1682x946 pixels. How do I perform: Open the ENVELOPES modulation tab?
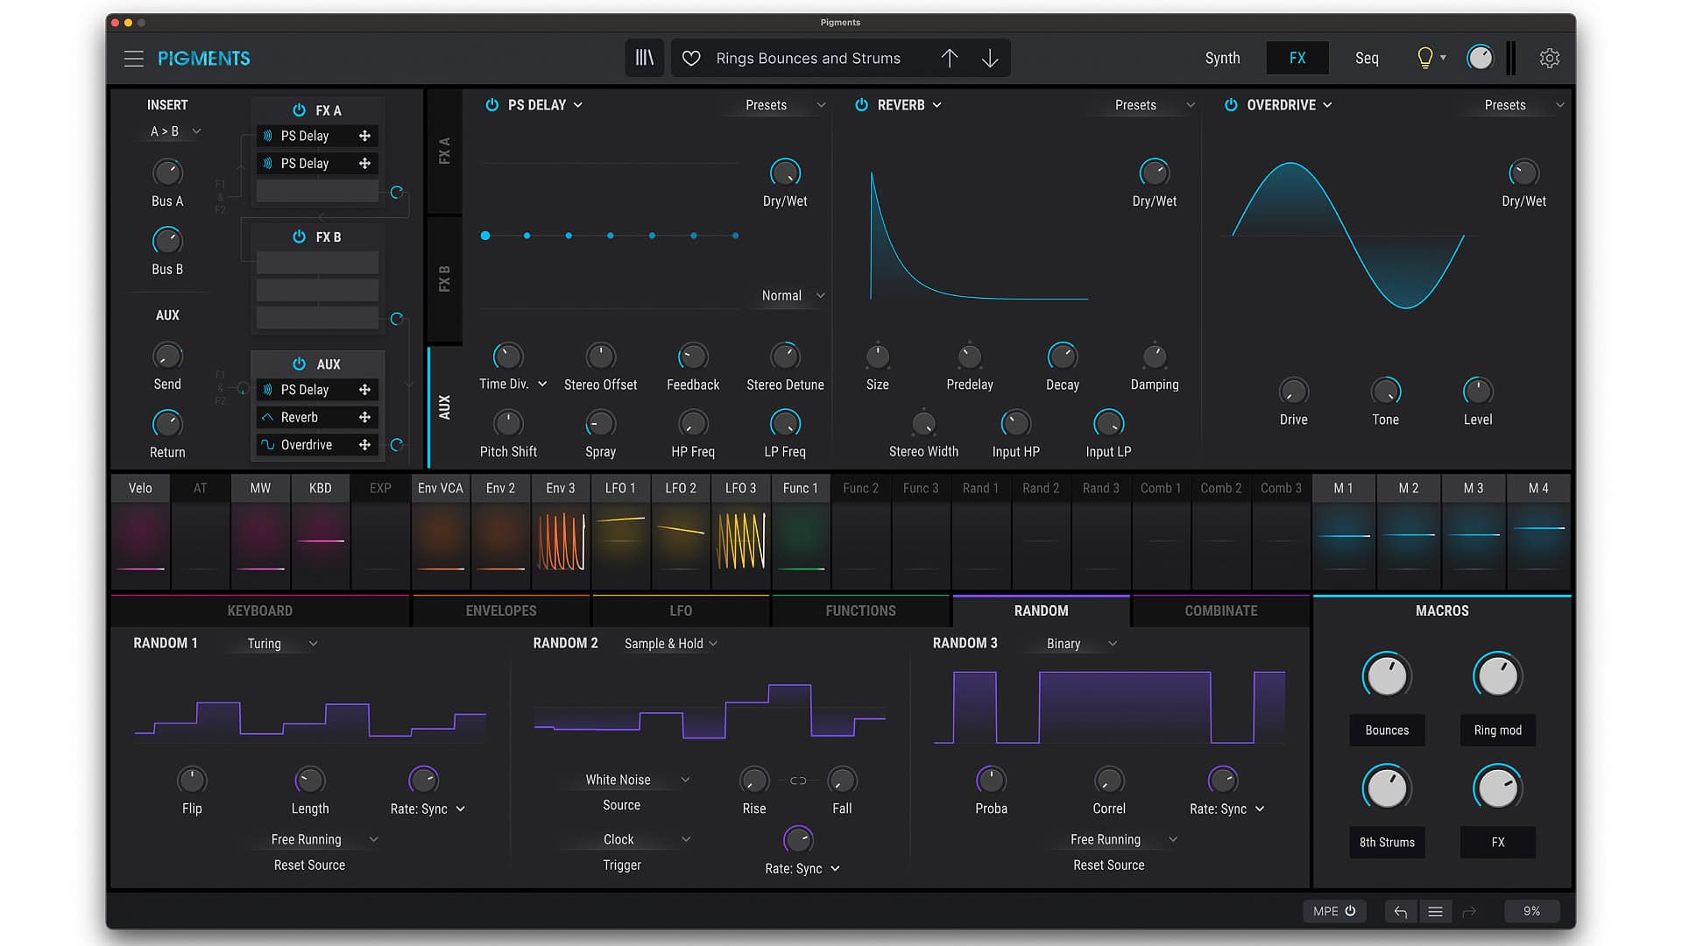500,611
